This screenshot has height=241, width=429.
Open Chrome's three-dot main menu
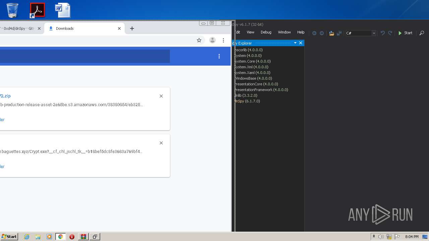click(224, 40)
